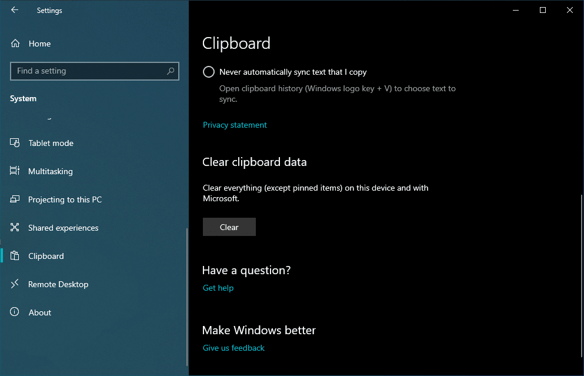Click the Tablet mode icon in sidebar

pyautogui.click(x=14, y=142)
